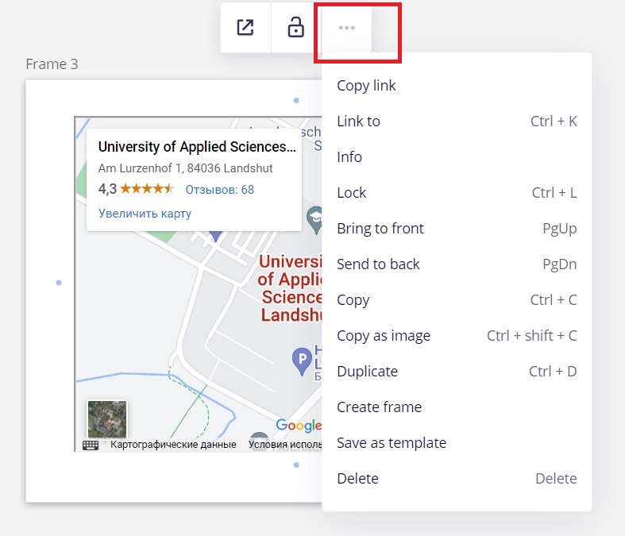Click the Frame 3 title label
The height and width of the screenshot is (536, 625).
52,64
